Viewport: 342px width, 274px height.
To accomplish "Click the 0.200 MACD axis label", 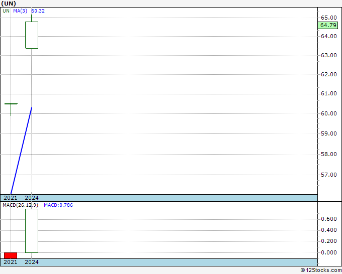I will (x=329, y=241).
